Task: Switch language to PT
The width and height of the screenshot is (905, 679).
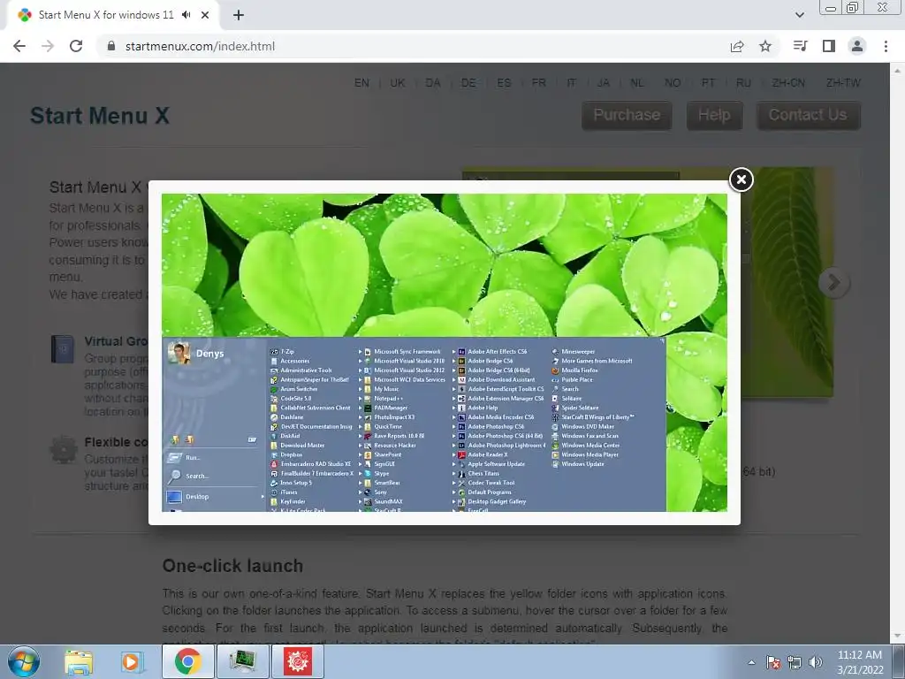Action: point(708,82)
